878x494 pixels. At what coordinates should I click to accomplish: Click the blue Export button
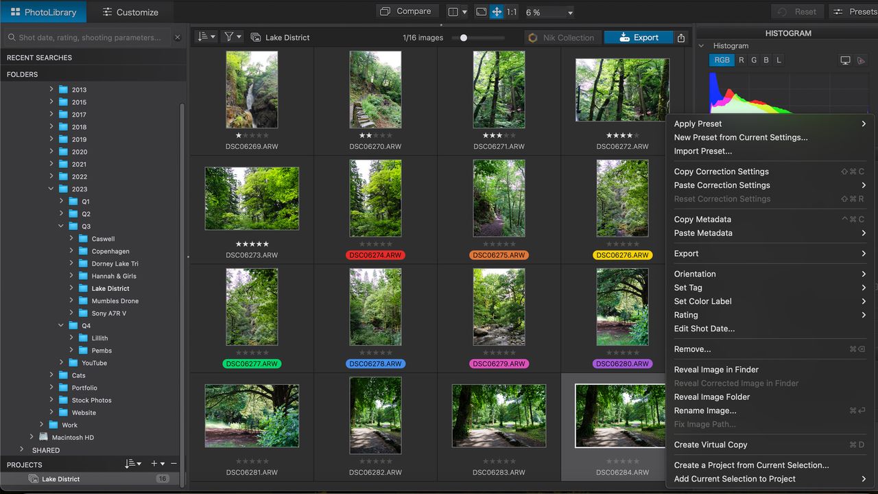639,38
